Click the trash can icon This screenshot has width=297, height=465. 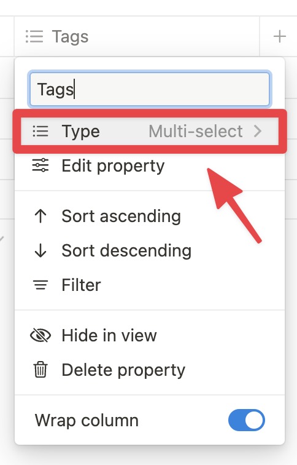[40, 370]
